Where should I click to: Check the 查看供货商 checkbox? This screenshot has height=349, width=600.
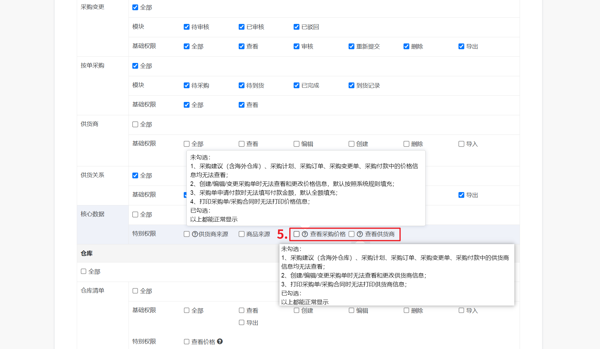[352, 234]
